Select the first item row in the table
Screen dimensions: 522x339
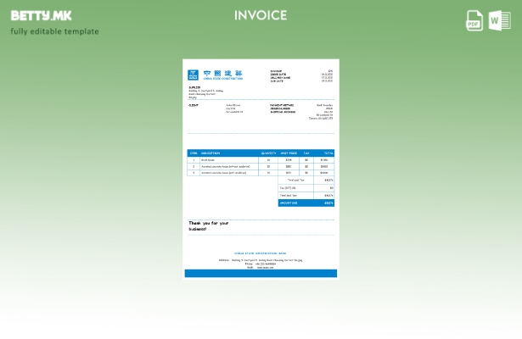coord(261,159)
